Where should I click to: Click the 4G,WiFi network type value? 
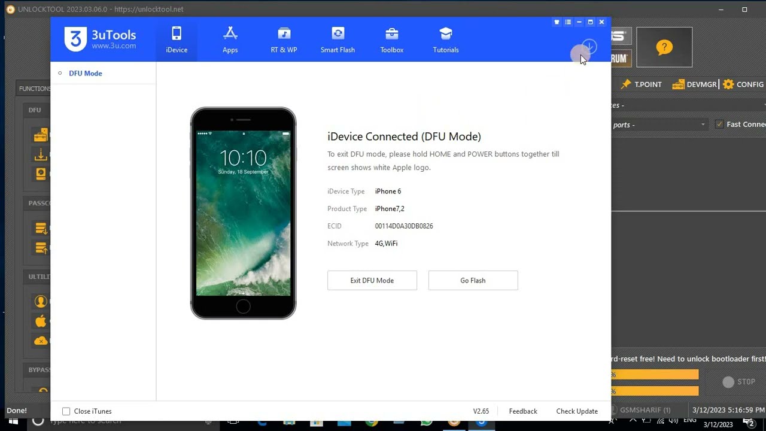(x=386, y=244)
